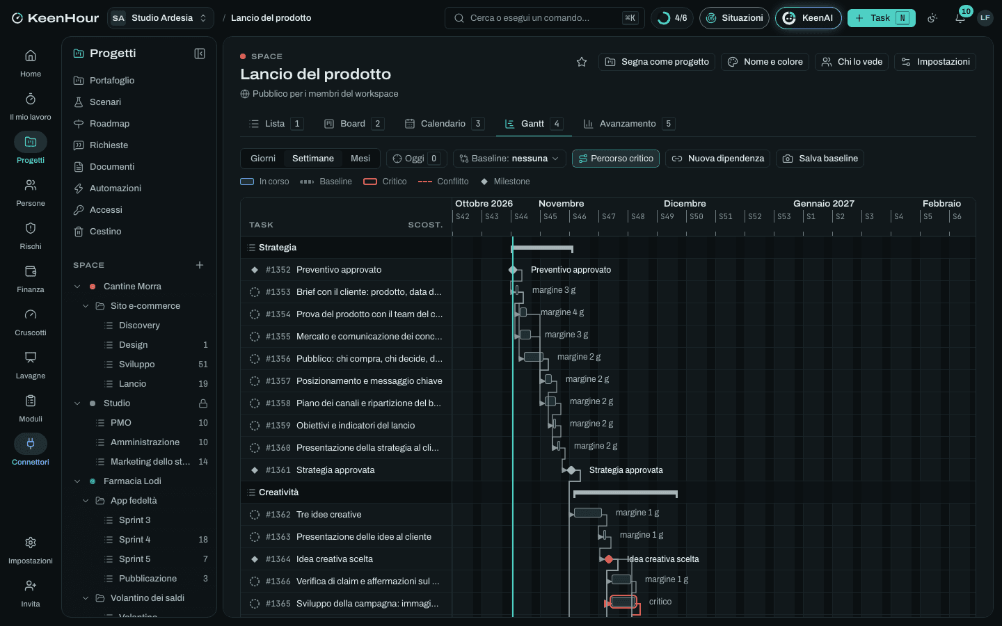Open notifications bell

tap(960, 18)
